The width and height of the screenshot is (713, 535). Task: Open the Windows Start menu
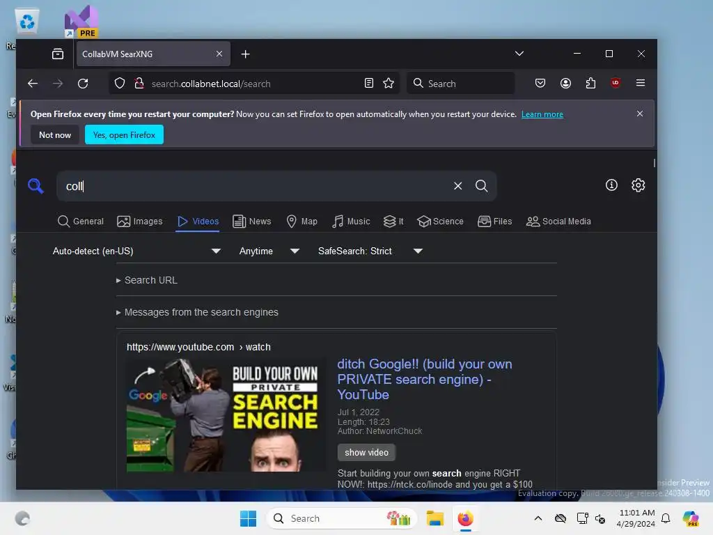249,518
